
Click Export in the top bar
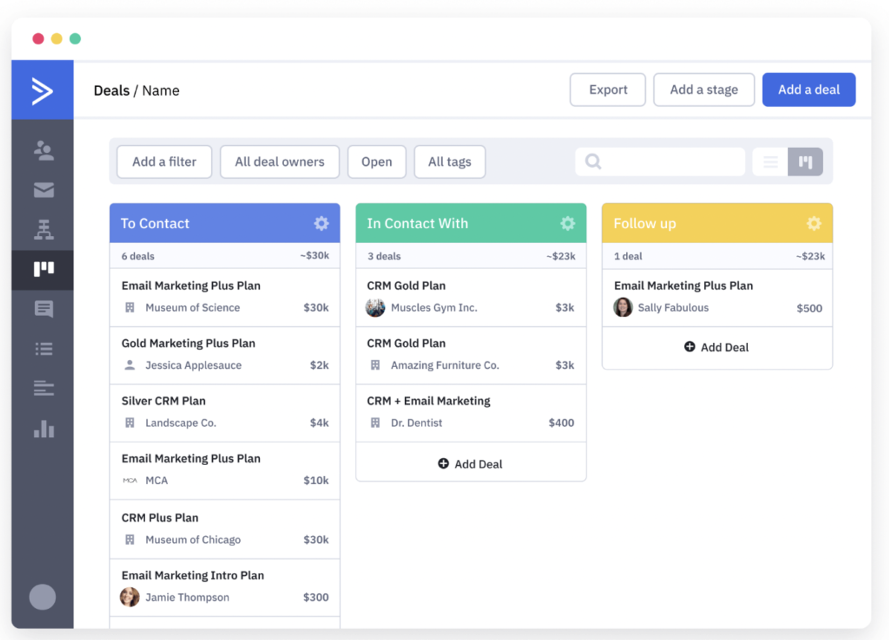[x=607, y=90]
